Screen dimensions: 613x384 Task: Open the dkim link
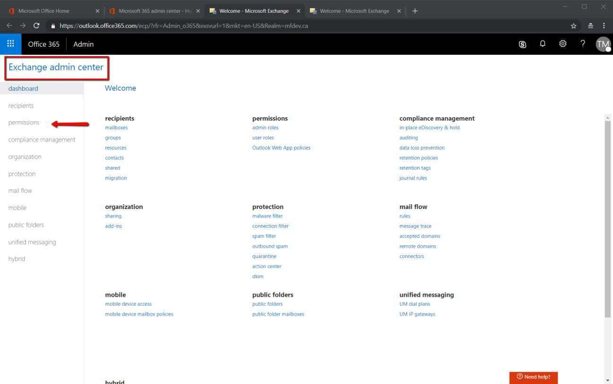pos(258,276)
